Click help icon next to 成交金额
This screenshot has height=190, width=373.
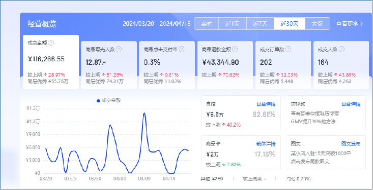pos(51,43)
